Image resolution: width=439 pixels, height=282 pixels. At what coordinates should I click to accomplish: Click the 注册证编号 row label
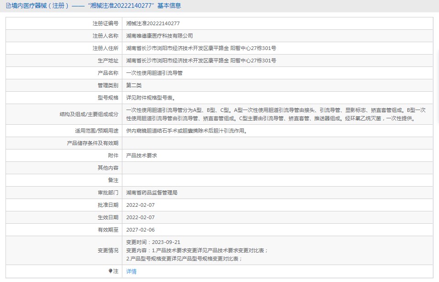point(105,23)
